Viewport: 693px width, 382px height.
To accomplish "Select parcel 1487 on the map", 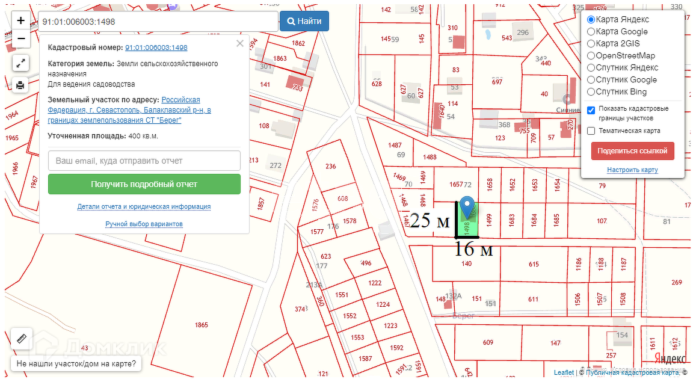I will 395,145.
